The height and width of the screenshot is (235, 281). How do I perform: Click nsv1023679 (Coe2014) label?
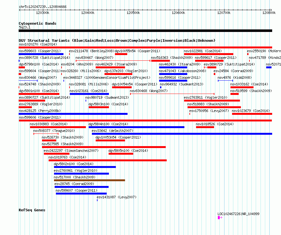click(x=251, y=111)
